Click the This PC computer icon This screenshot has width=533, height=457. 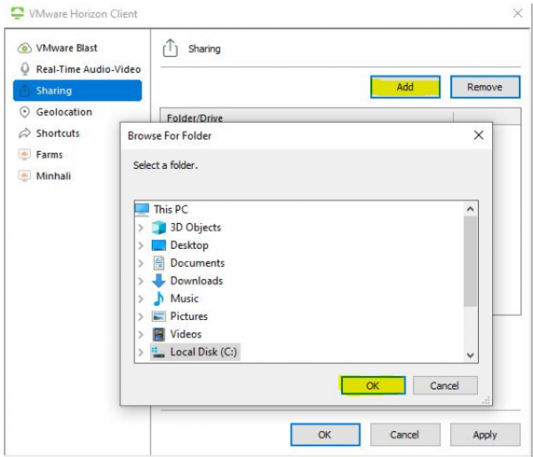point(142,210)
